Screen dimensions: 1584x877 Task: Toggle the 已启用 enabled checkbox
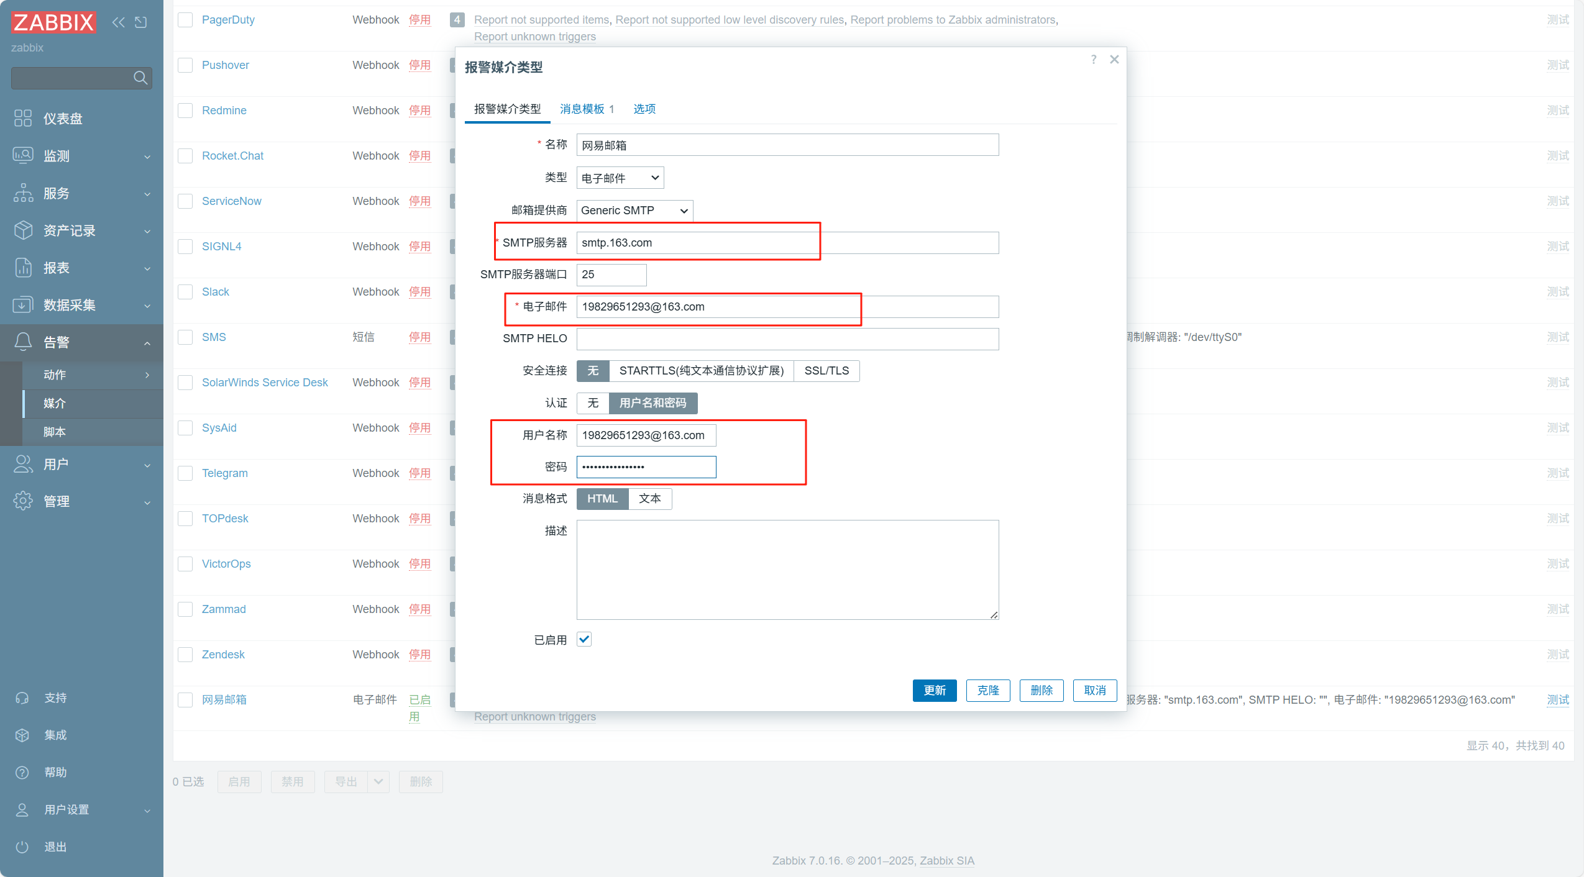[584, 639]
